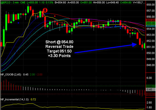Click the red circled down-arrow sell signal marker
Viewport: 156px width, 110px height.
pyautogui.click(x=45, y=10)
